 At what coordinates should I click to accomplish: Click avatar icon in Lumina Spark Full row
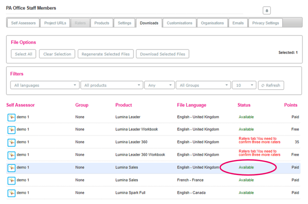pyautogui.click(x=11, y=192)
